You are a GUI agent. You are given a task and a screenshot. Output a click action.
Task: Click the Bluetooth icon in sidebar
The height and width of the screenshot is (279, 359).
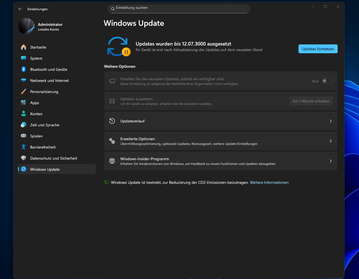click(x=24, y=69)
